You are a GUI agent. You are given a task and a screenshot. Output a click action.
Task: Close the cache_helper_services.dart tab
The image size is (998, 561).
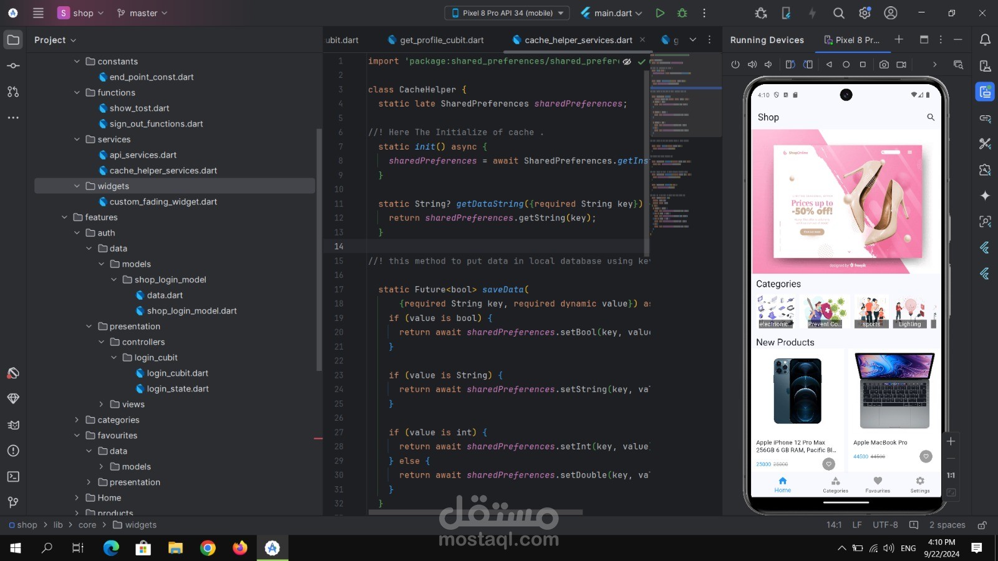point(642,40)
